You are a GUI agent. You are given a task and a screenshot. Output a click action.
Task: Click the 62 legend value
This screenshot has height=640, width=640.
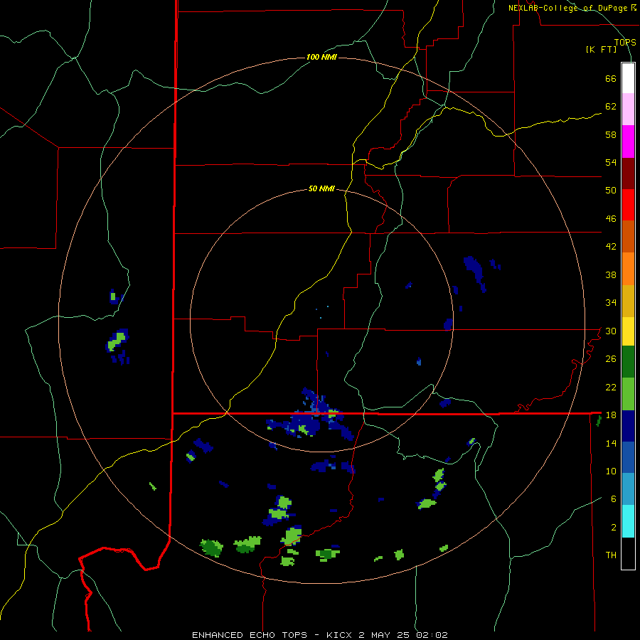coord(611,107)
